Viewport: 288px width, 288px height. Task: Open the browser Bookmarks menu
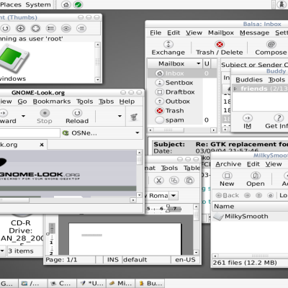pyautogui.click(x=52, y=102)
